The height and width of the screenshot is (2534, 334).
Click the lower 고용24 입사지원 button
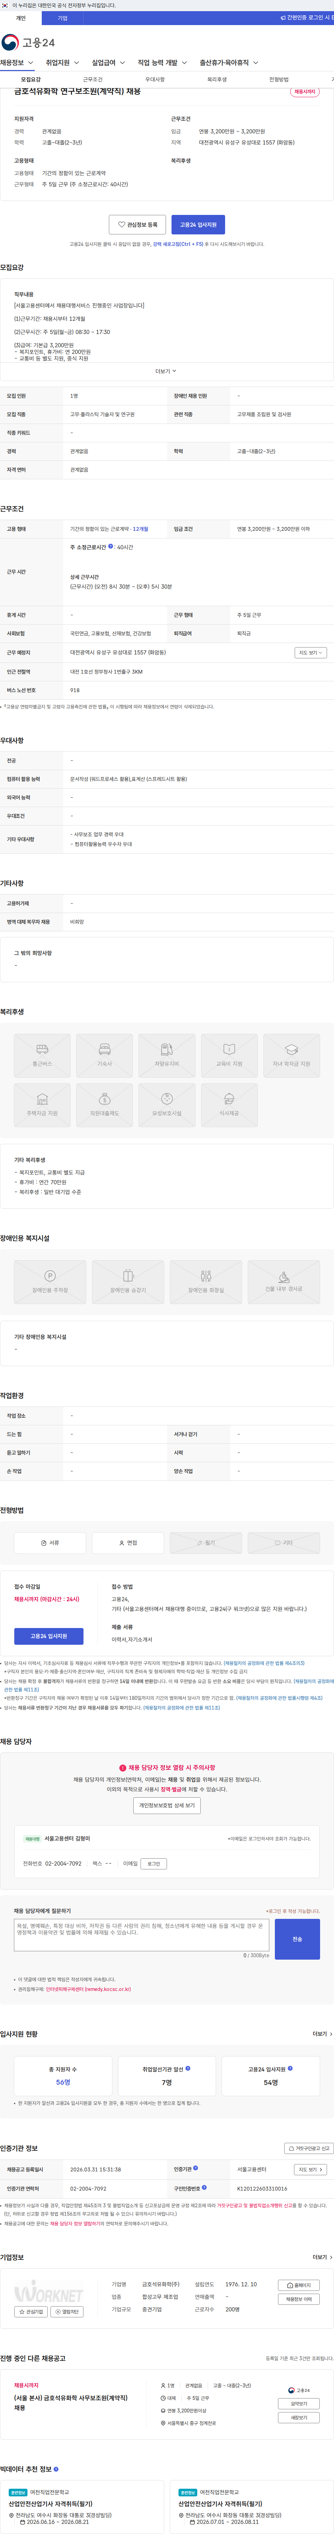[49, 1636]
